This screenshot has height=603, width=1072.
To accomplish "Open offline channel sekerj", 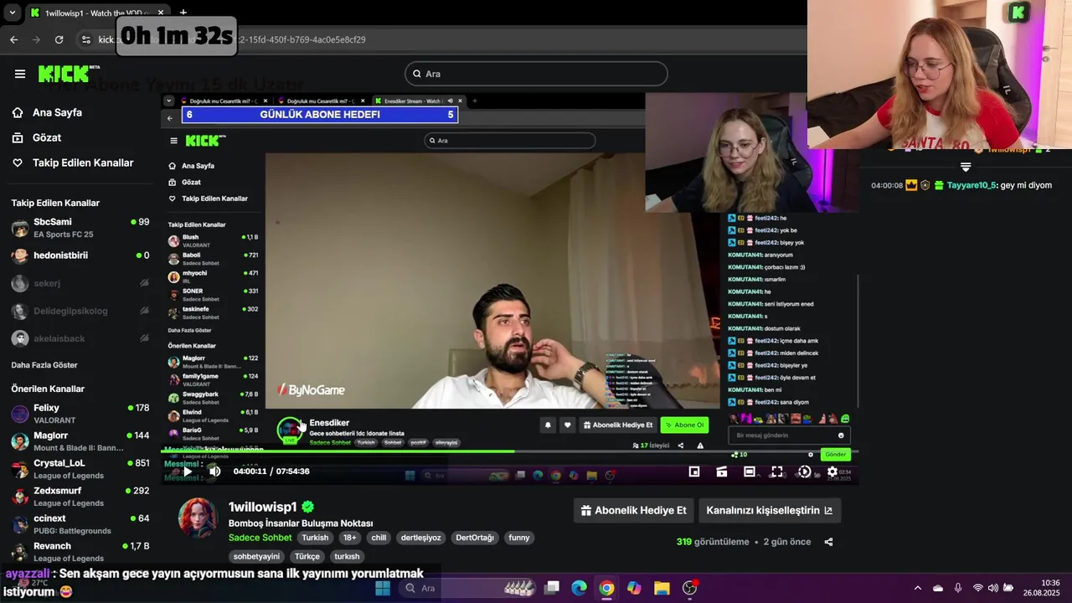I will pos(80,283).
